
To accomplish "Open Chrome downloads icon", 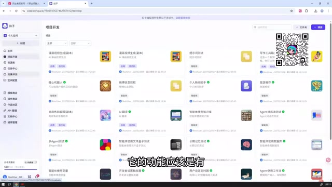I will 315,11.
